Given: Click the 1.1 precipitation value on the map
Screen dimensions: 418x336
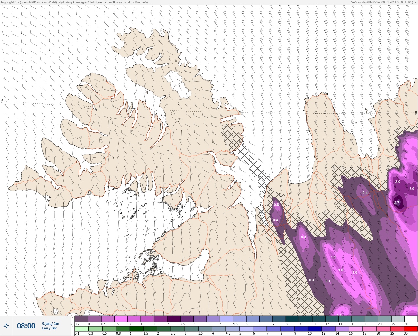Looking at the screenshot, I should pos(333,257).
